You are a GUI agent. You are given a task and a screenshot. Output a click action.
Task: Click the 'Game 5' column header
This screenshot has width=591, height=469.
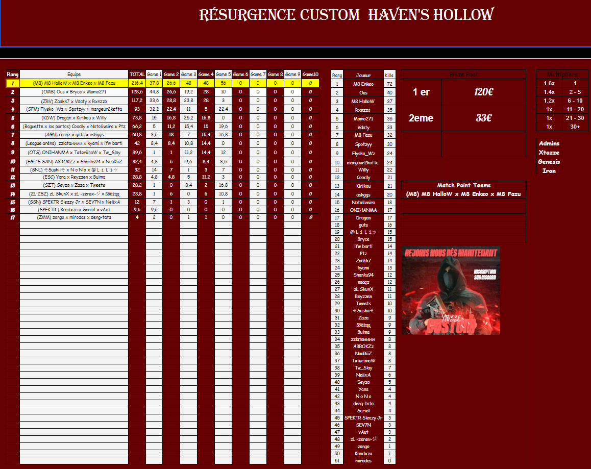click(x=223, y=75)
